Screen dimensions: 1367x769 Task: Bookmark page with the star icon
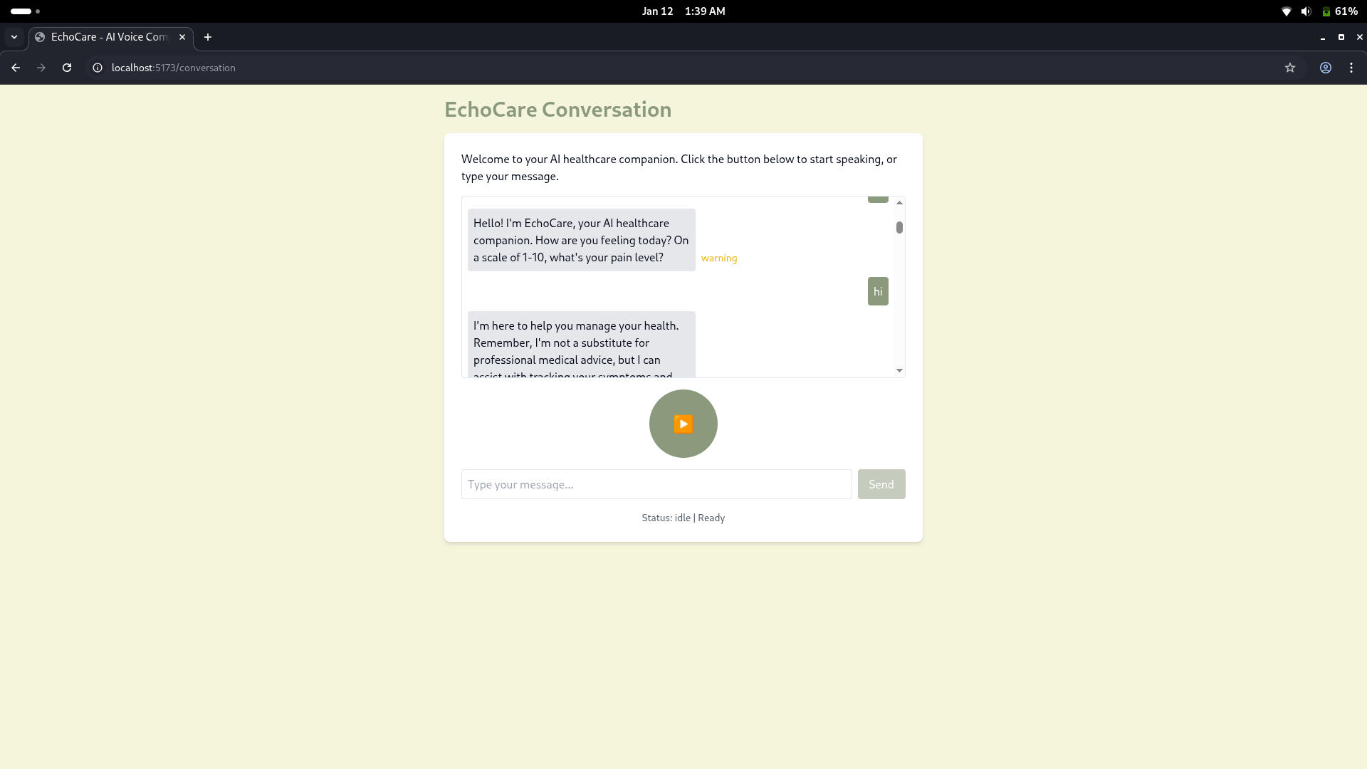tap(1289, 68)
